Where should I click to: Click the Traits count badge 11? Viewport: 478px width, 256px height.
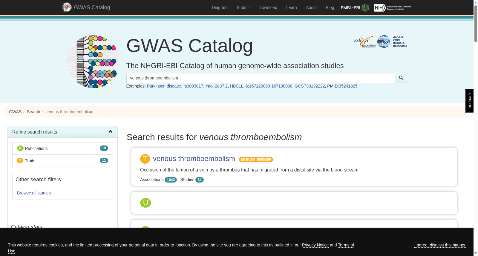(104, 160)
